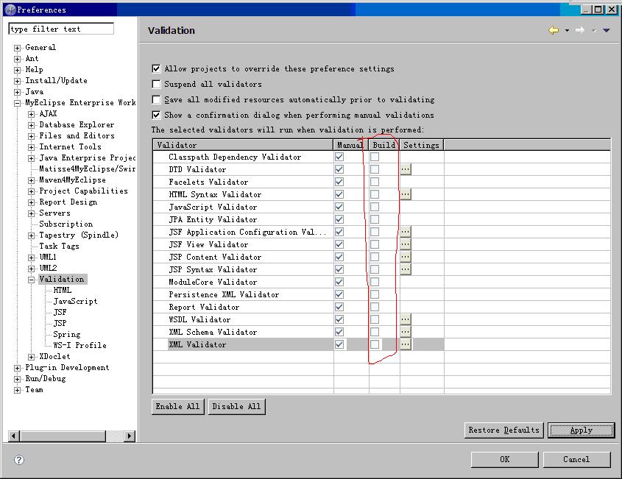
Task: Collapse the Validation tree node
Action: click(32, 280)
